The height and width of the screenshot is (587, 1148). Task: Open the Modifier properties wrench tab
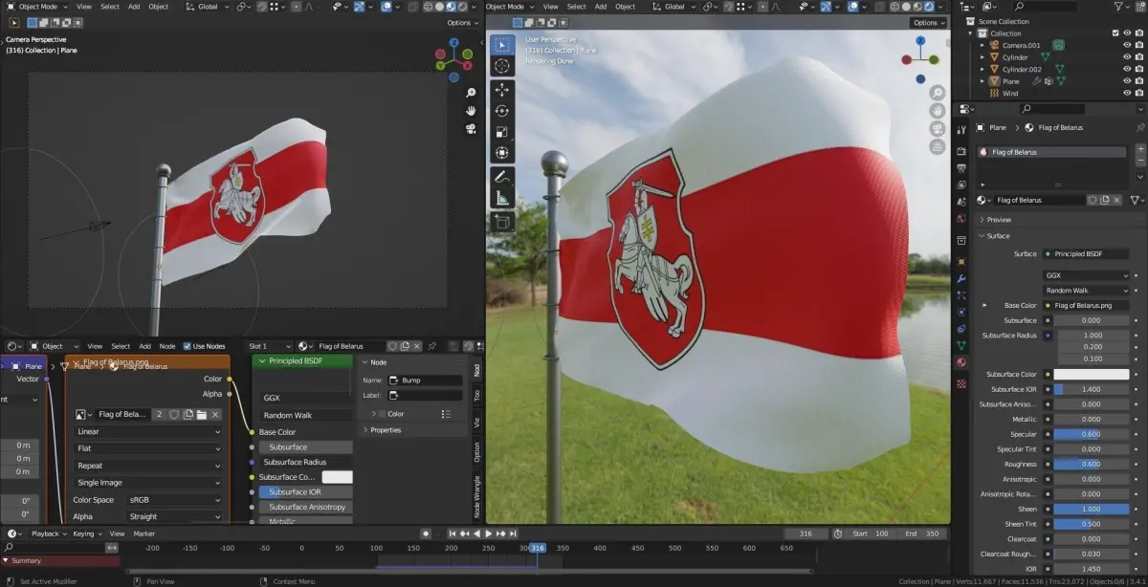[x=961, y=278]
